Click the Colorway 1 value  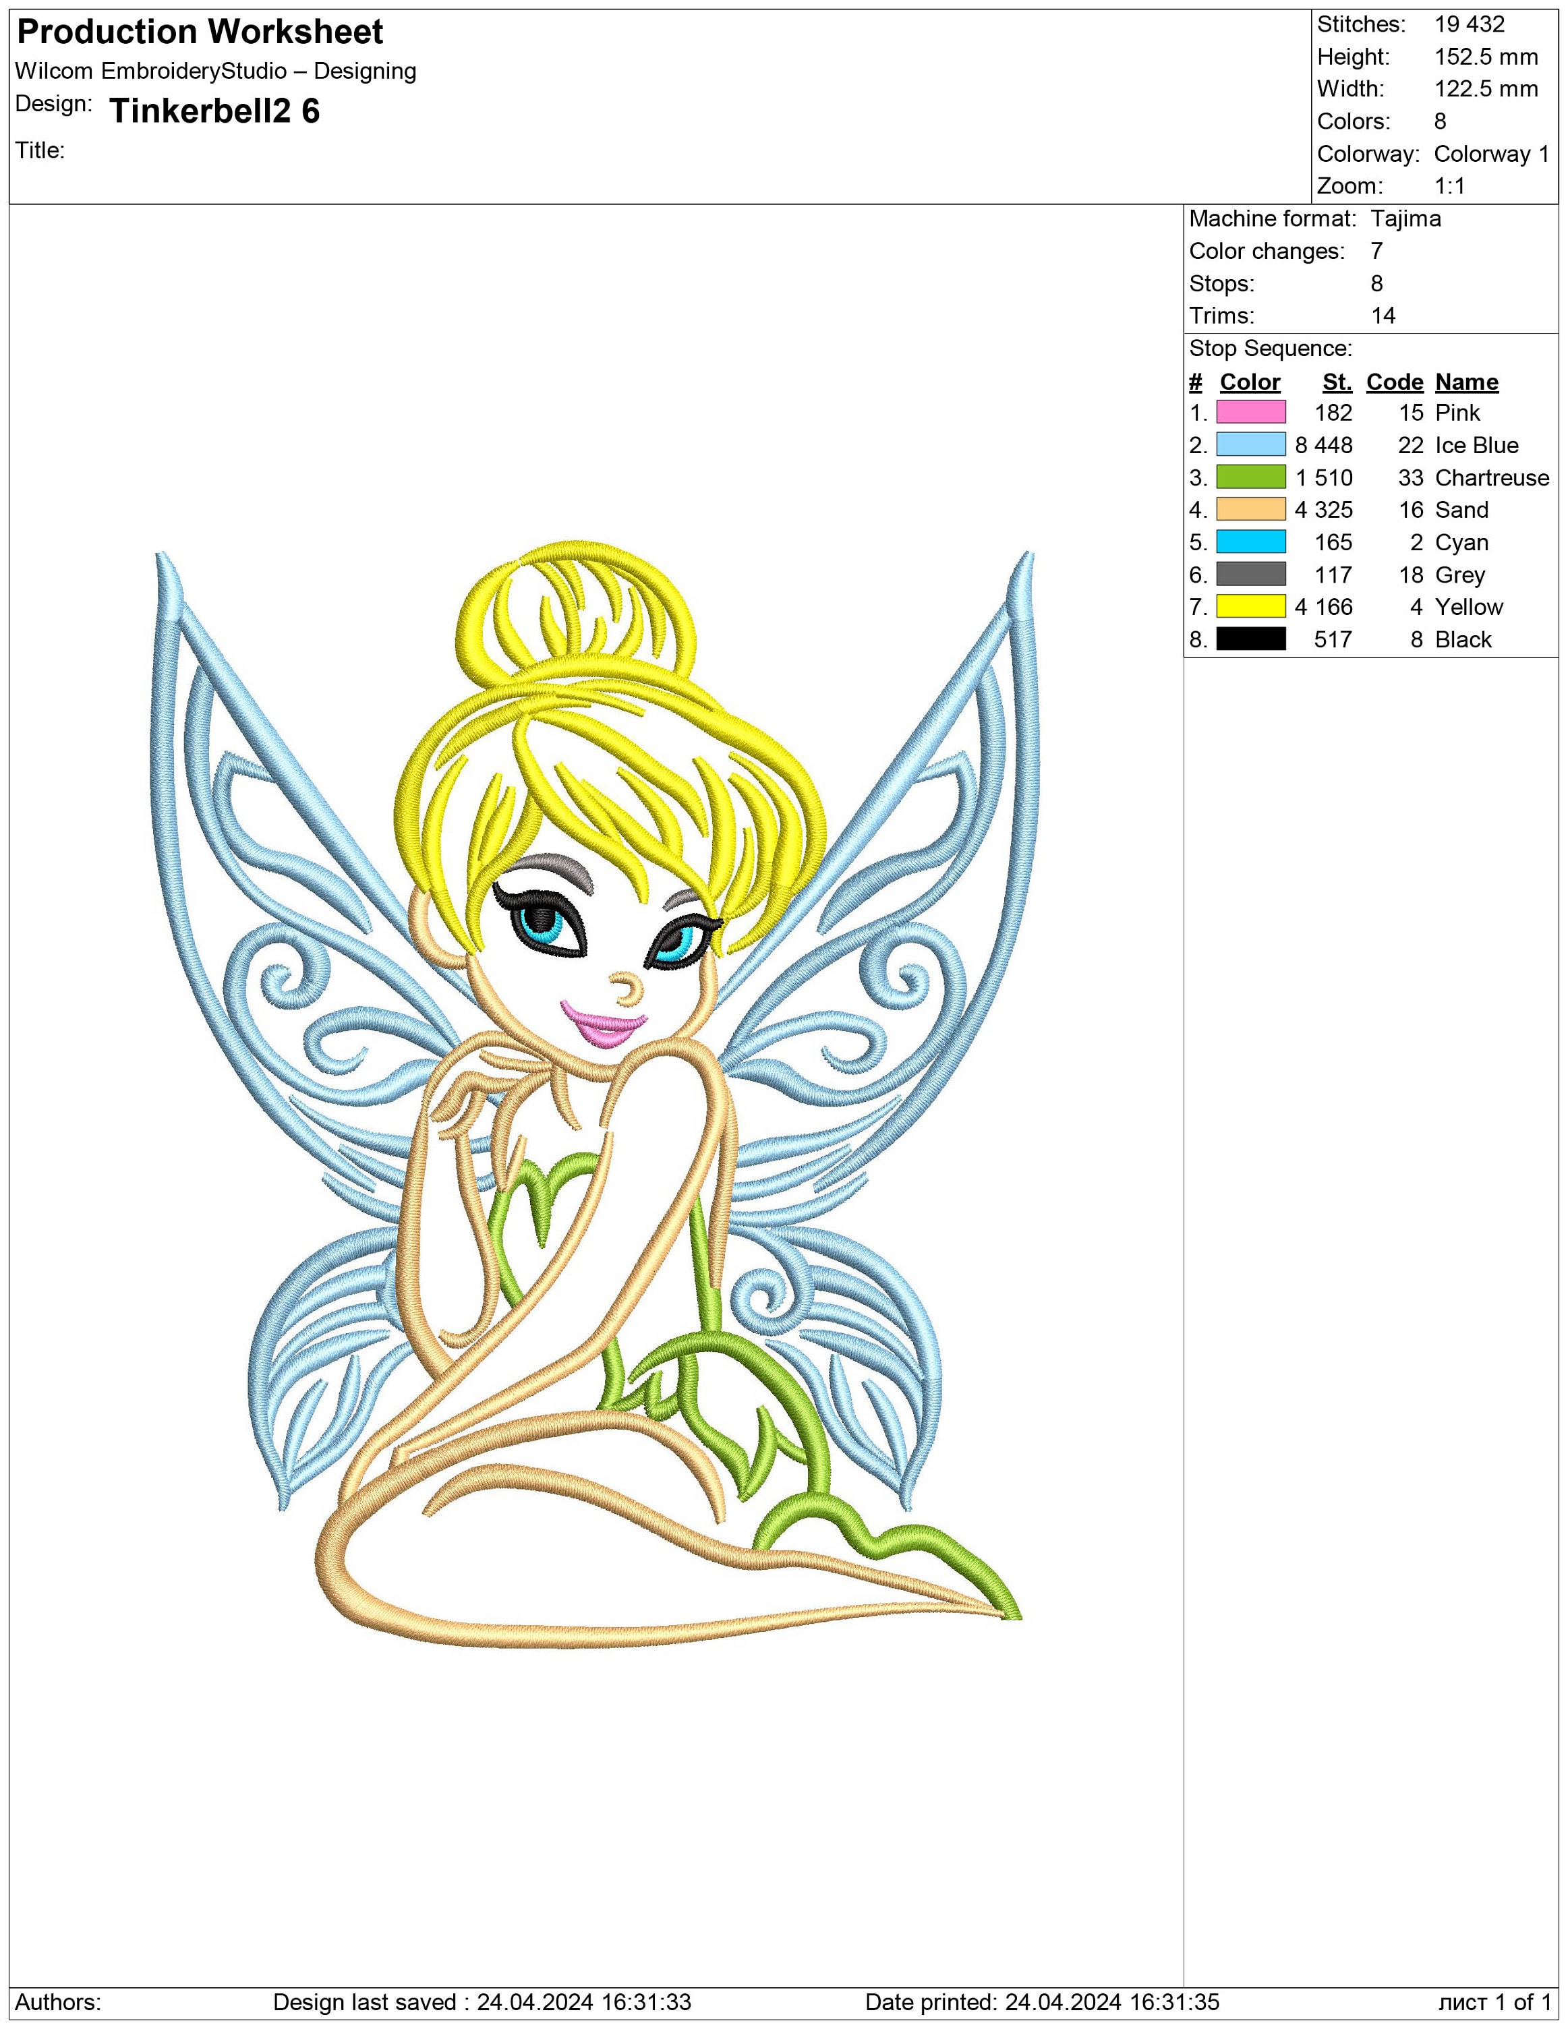pos(1491,153)
